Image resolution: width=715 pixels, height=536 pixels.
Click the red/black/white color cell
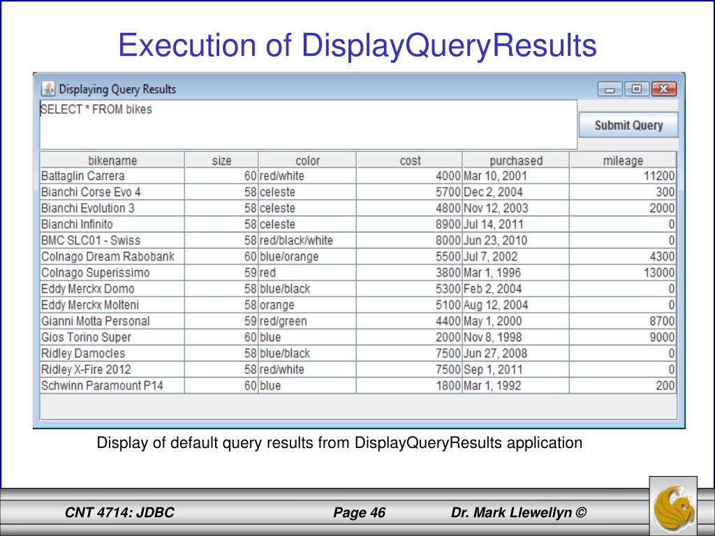[307, 240]
